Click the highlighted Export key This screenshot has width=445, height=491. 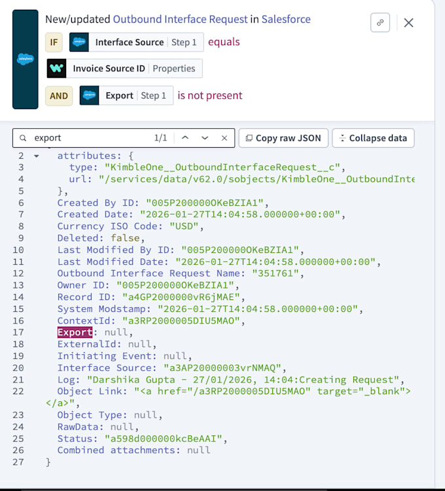(75, 332)
